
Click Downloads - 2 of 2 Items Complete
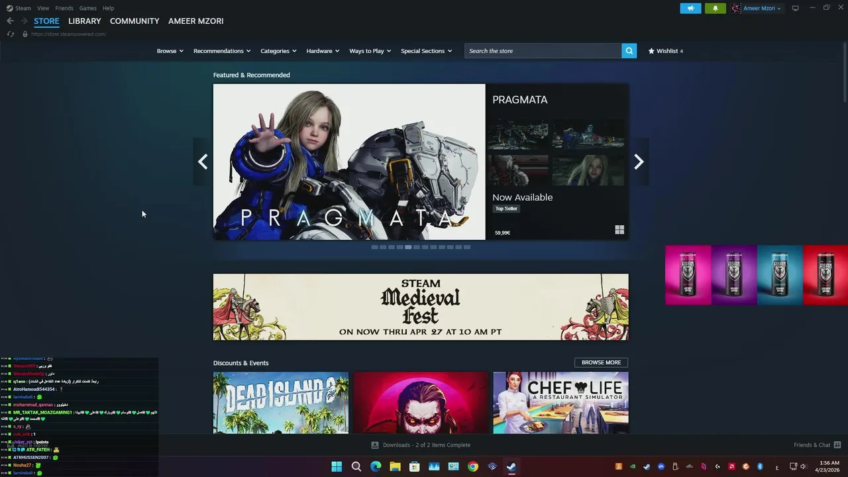tap(427, 445)
